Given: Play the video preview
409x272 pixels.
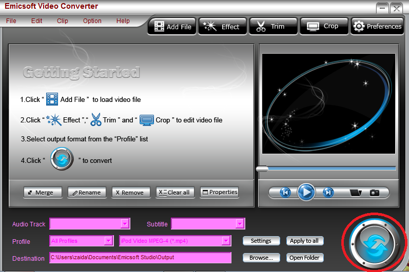Looking at the screenshot, I should 306,193.
